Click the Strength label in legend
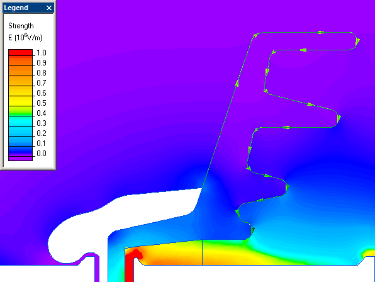375x282 pixels. tap(21, 26)
